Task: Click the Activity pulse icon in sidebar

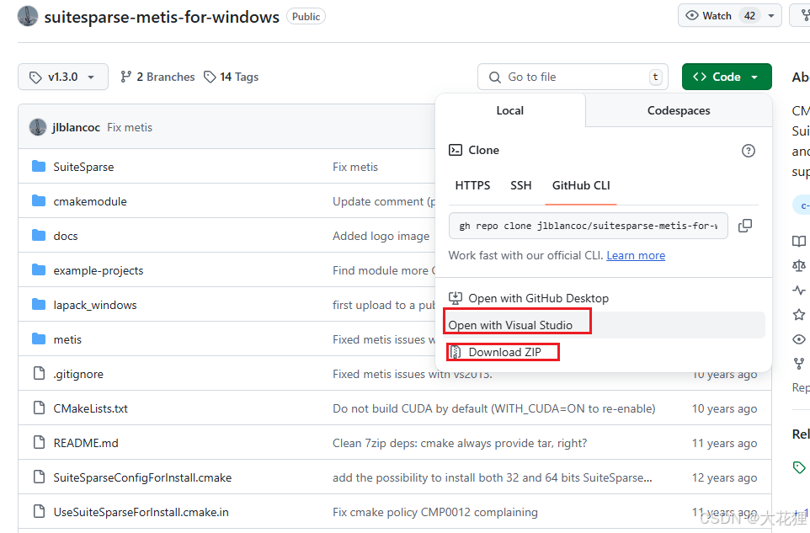Action: click(x=799, y=290)
